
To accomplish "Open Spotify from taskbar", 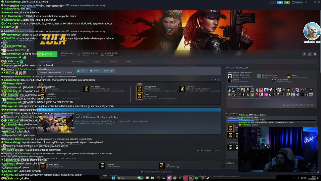I will click(197, 178).
